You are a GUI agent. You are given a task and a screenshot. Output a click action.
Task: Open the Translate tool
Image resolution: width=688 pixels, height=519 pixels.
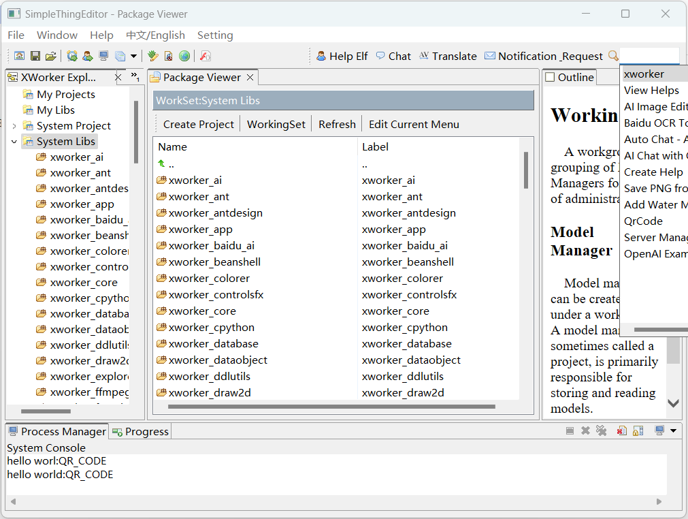[448, 57]
